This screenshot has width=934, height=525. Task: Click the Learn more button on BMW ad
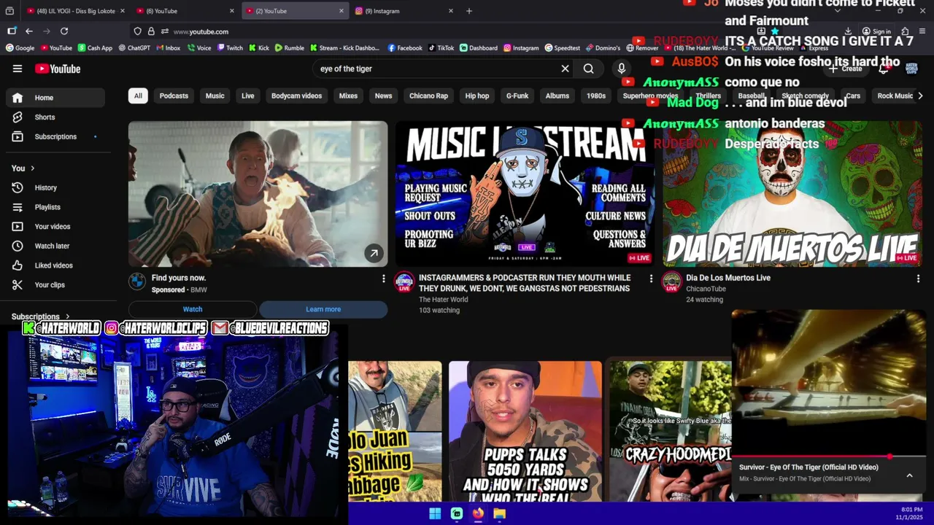[323, 309]
